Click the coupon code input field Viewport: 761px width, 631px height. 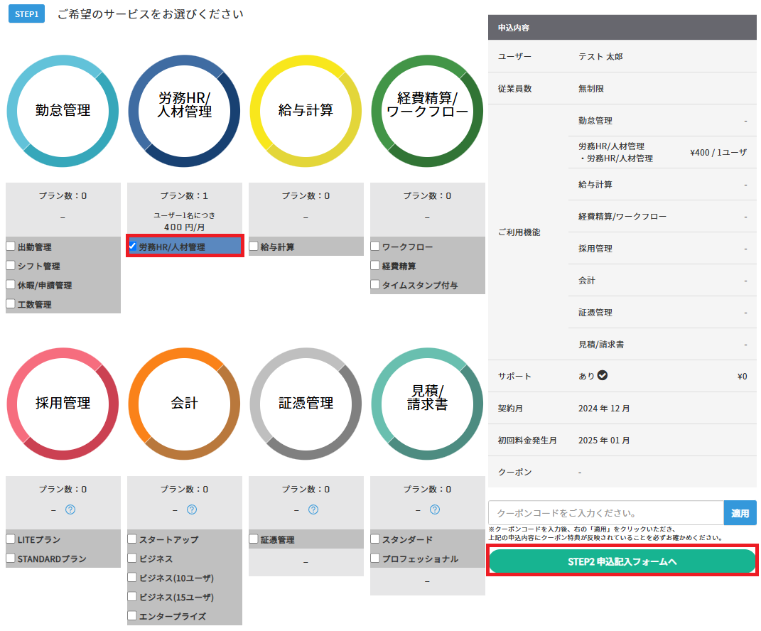(605, 512)
